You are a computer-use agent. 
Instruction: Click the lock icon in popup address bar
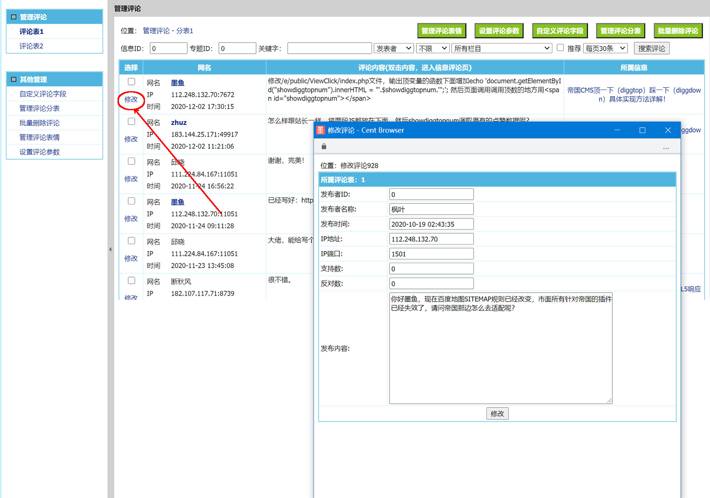click(x=324, y=147)
